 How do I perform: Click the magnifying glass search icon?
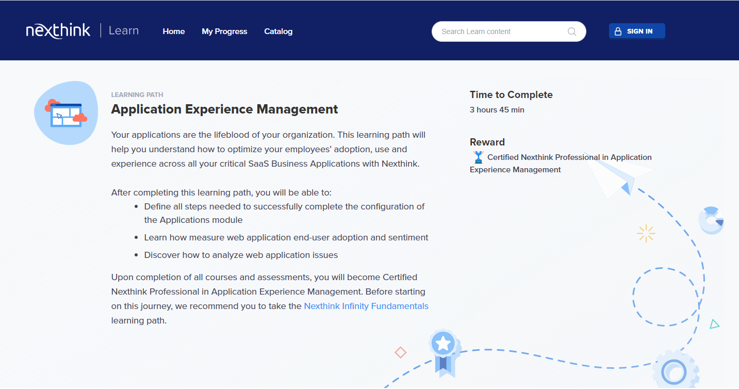tap(571, 31)
